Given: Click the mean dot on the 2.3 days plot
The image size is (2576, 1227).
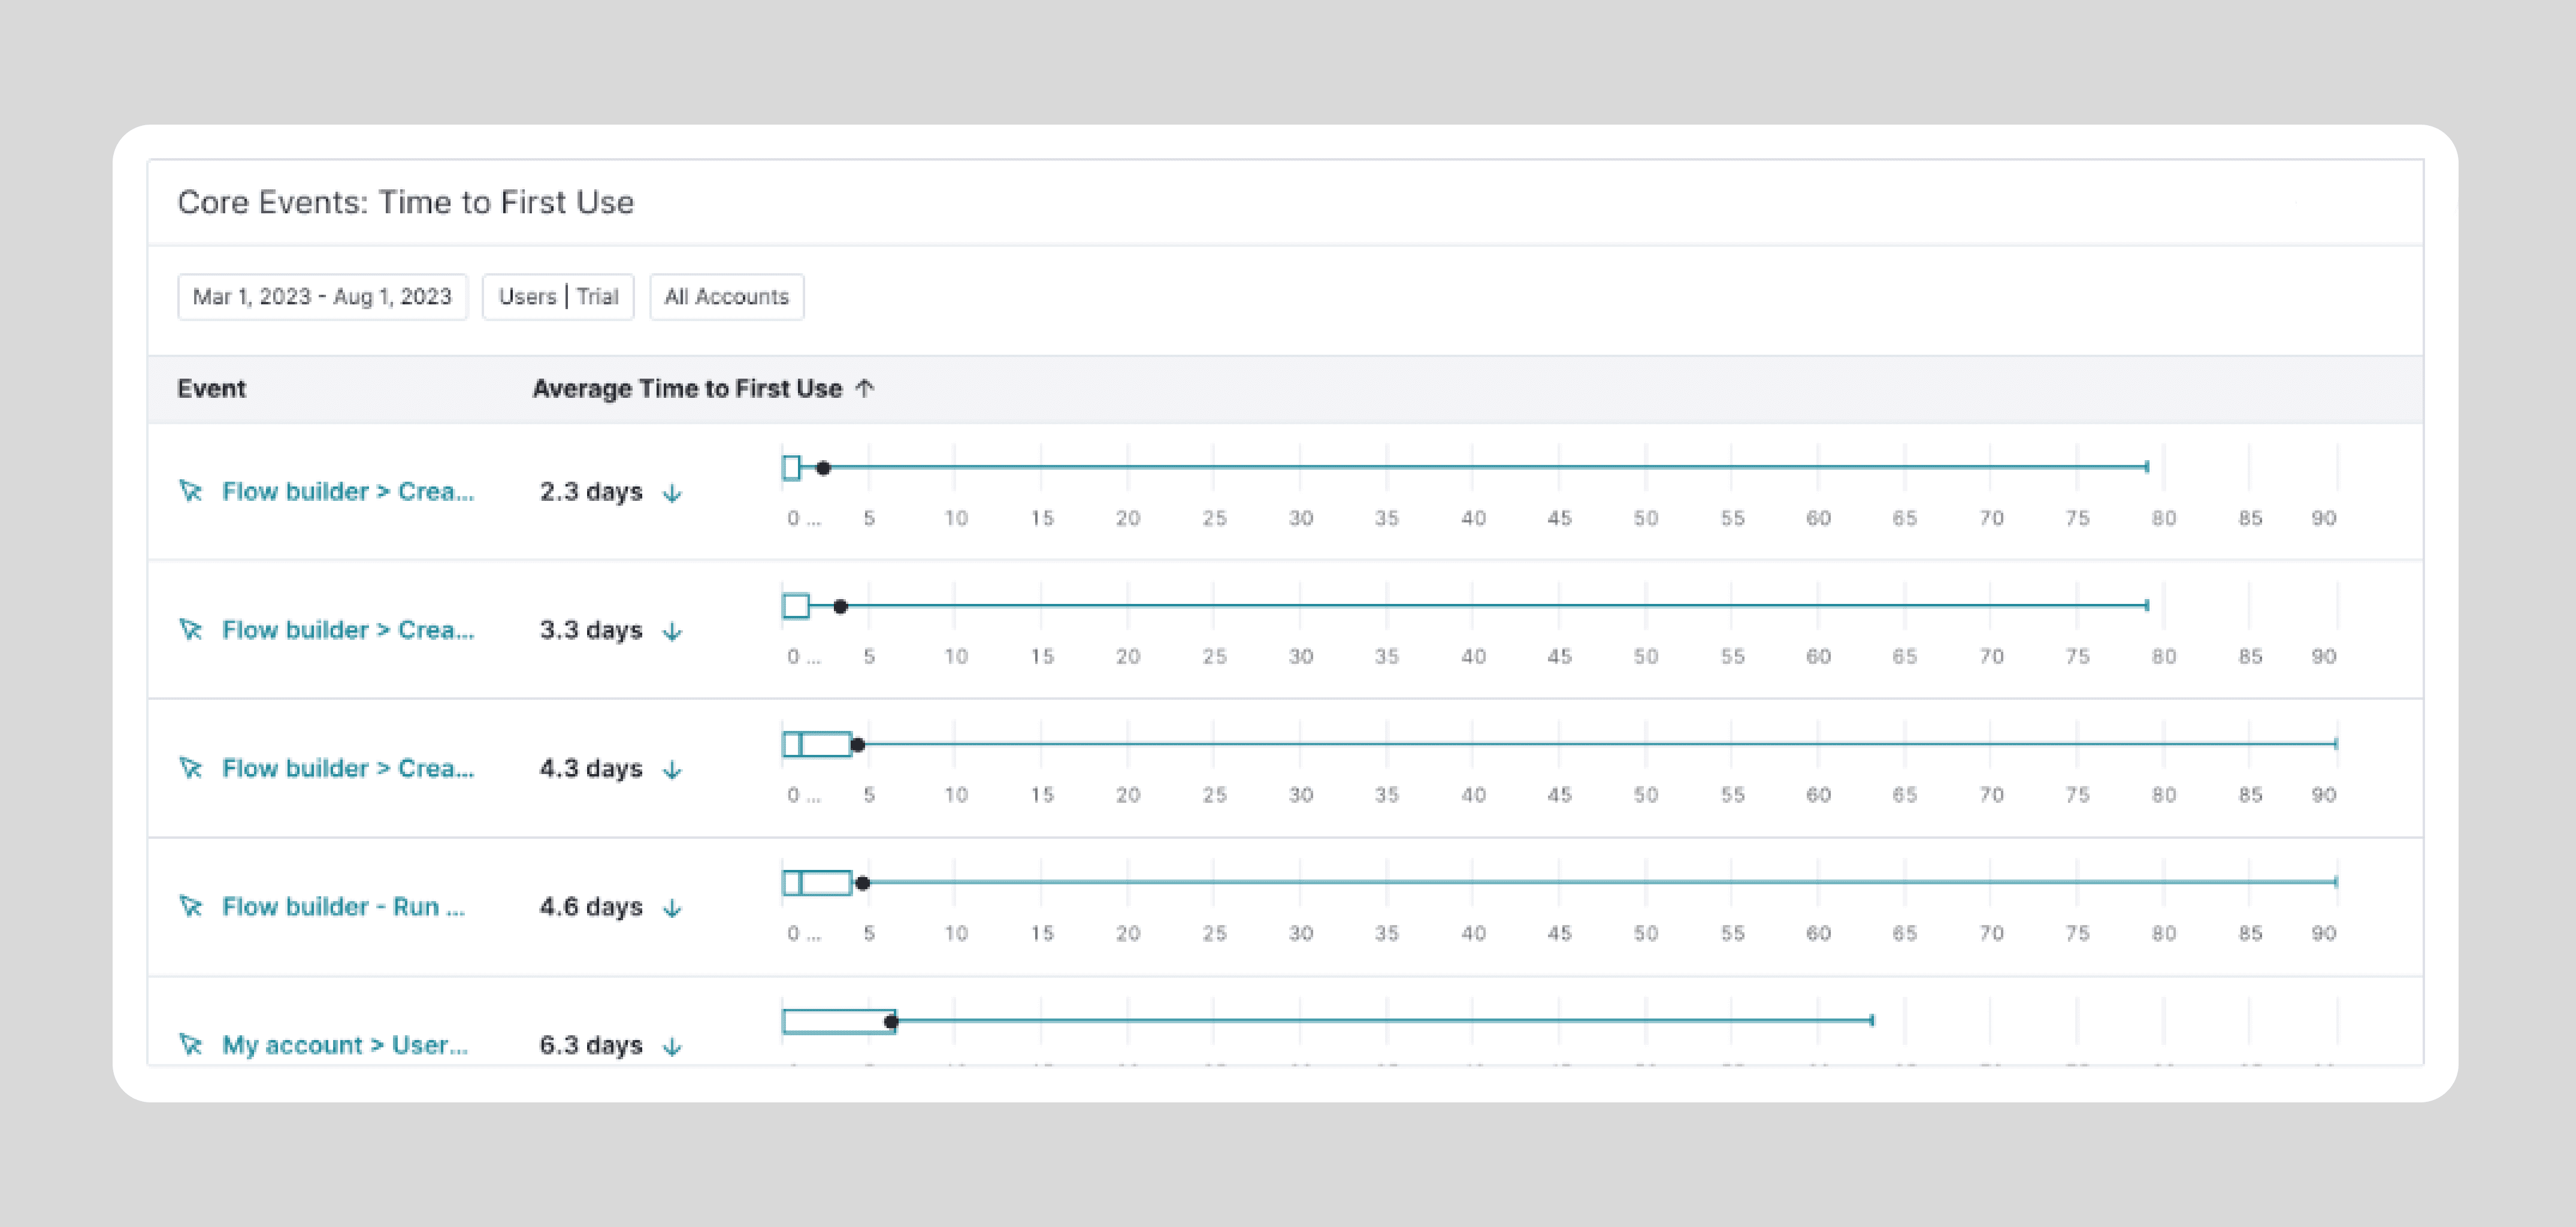Looking at the screenshot, I should pyautogui.click(x=823, y=467).
